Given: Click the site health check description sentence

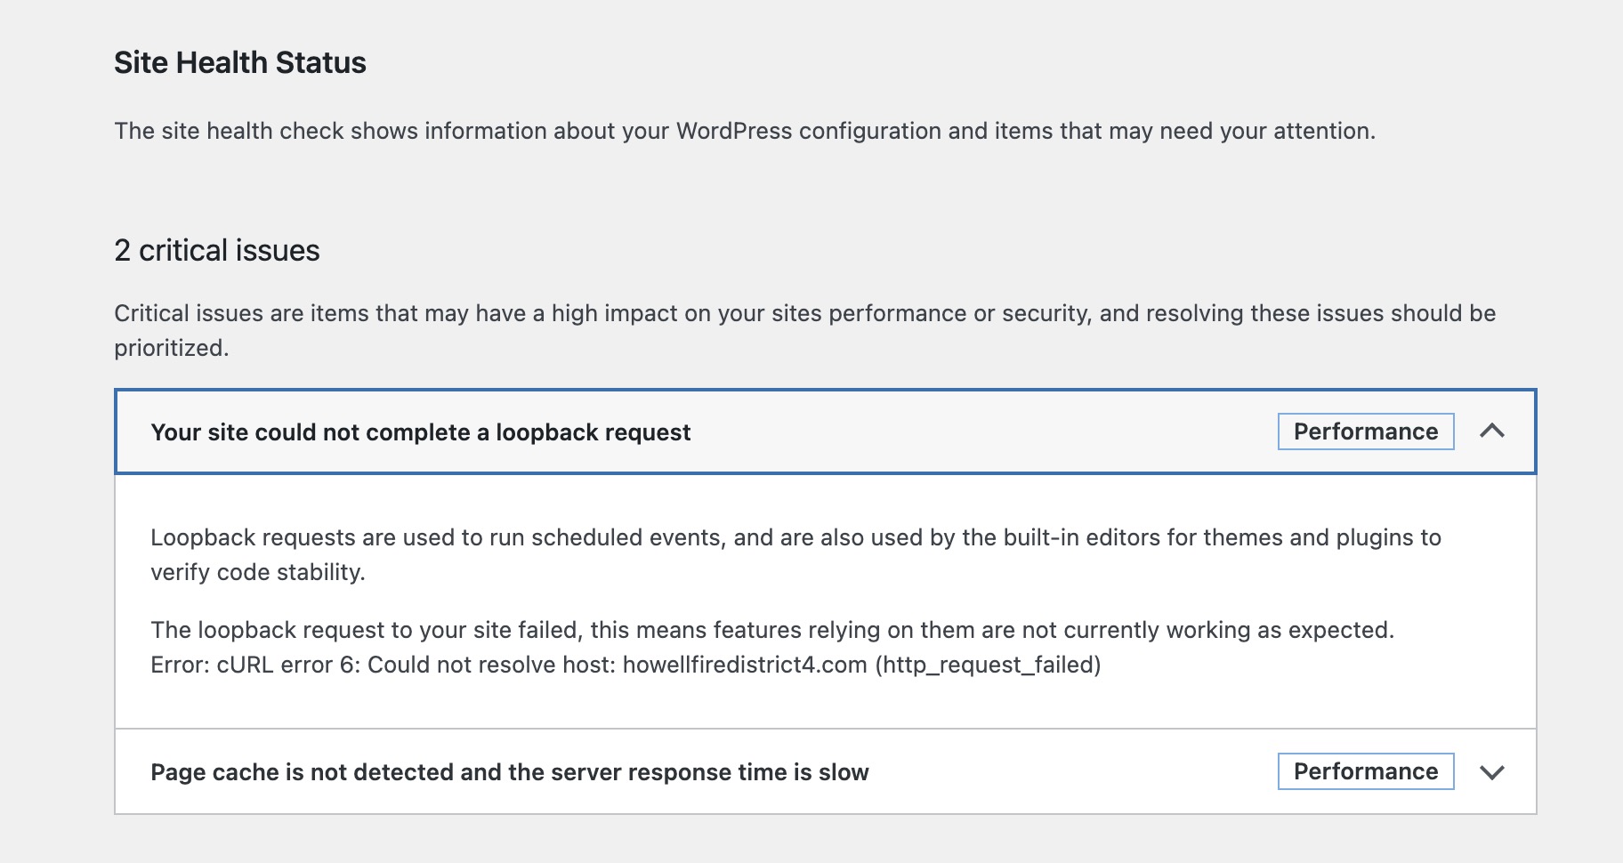Looking at the screenshot, I should (x=744, y=131).
